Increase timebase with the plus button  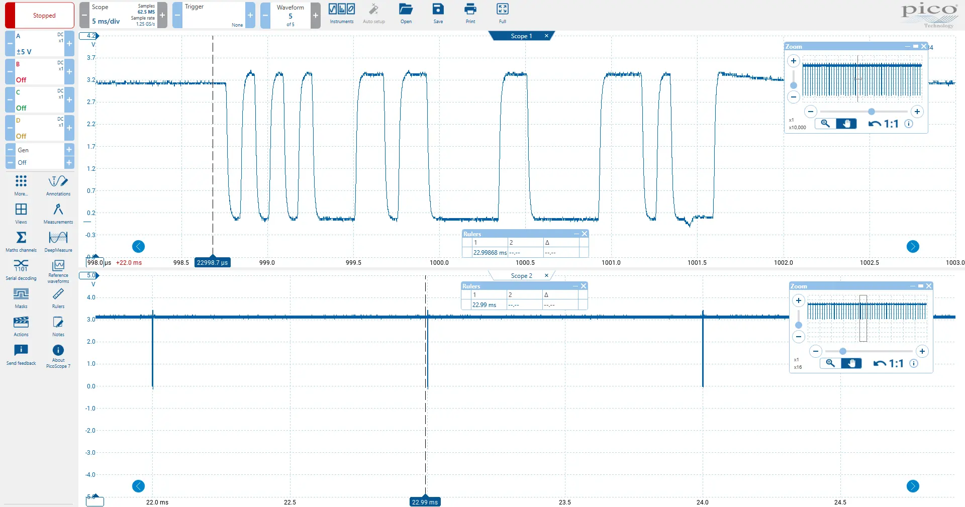coord(162,16)
